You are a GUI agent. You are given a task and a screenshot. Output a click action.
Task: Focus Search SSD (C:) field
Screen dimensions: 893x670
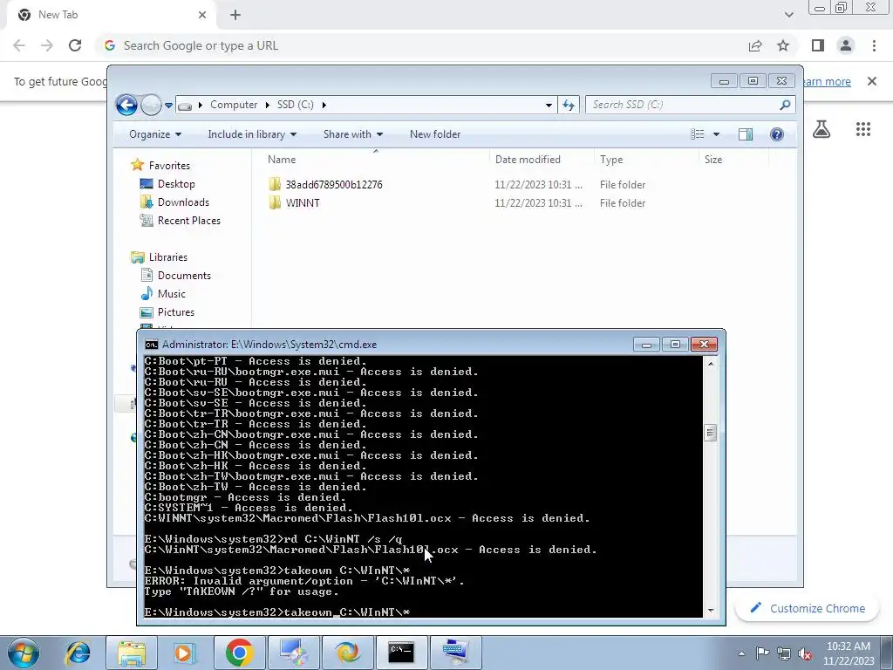click(x=682, y=105)
